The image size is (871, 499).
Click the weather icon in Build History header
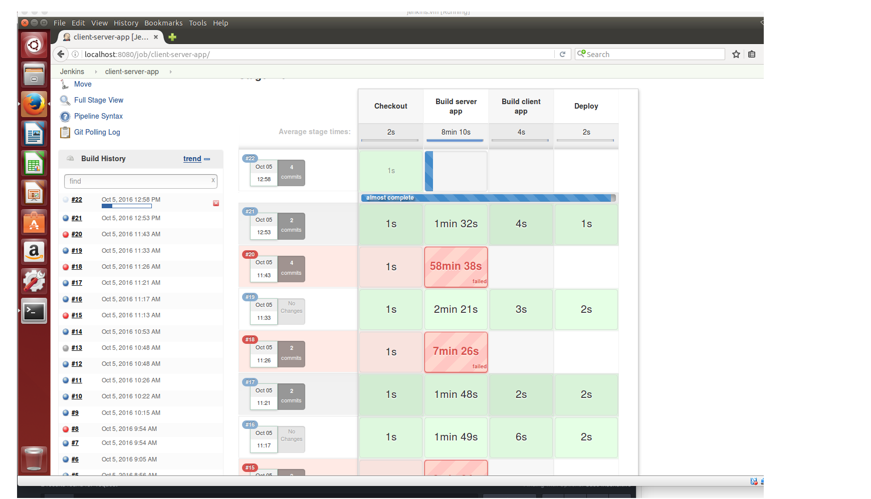pos(70,159)
